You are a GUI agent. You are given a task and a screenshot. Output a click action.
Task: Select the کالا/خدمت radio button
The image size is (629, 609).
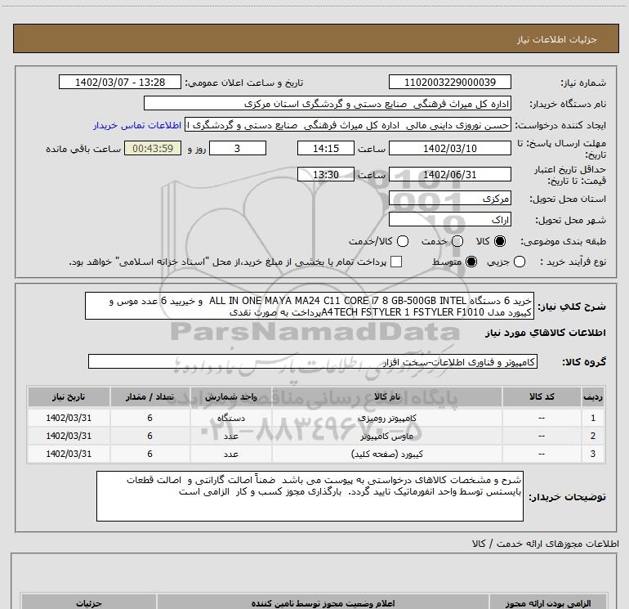pos(403,241)
